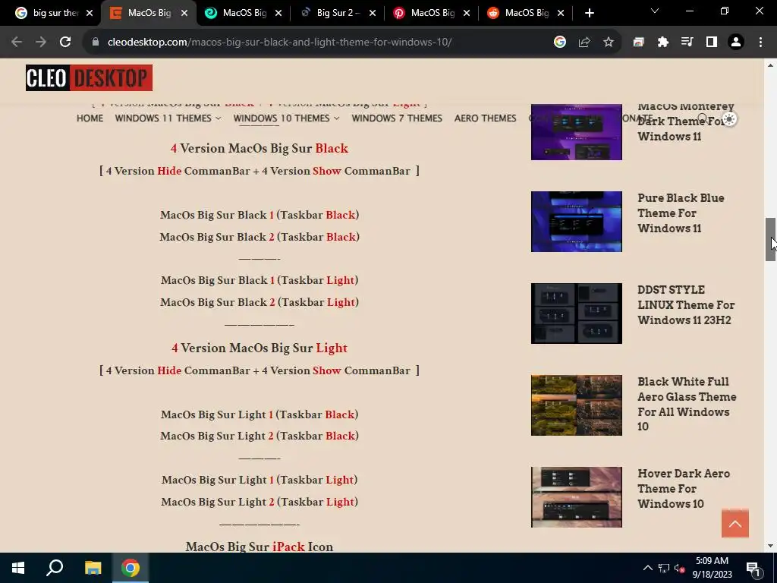Viewport: 777px width, 583px height.
Task: Click the scroll-to-top orange arrow button
Action: pyautogui.click(x=735, y=524)
